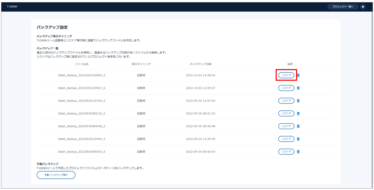
Task: Click the ファイル名 column header
Action: 82,64
